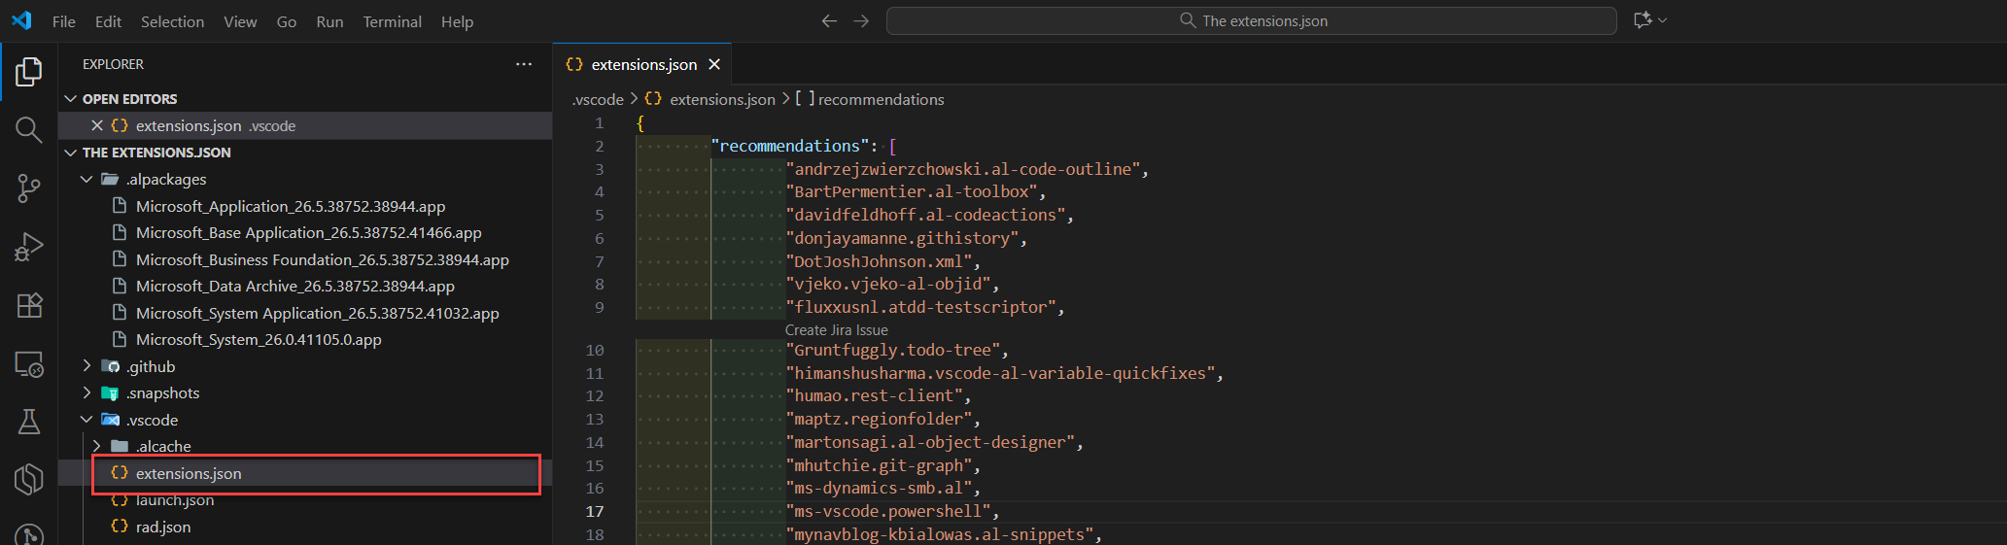This screenshot has height=545, width=2007.
Task: Open the Explorer view in activity bar
Action: coord(29,72)
